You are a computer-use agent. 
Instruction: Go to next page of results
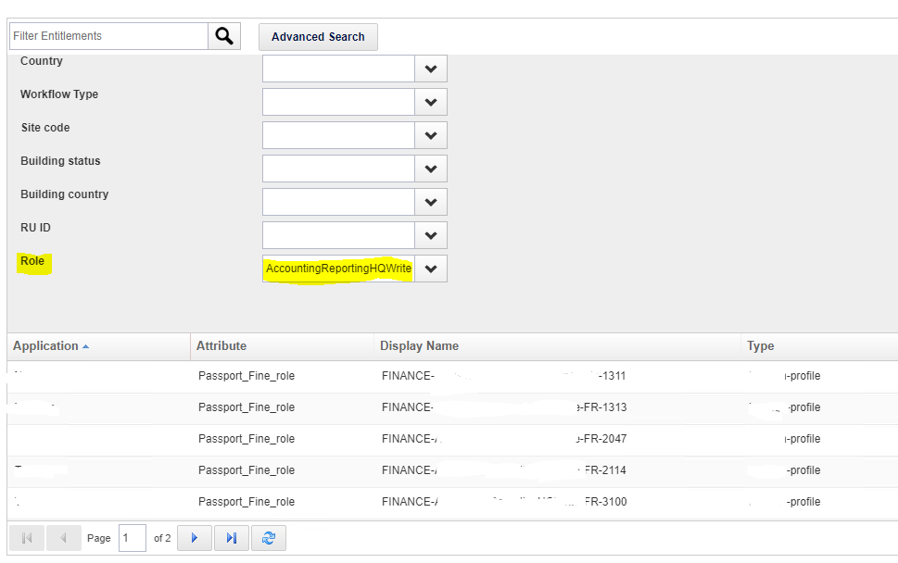coord(195,538)
